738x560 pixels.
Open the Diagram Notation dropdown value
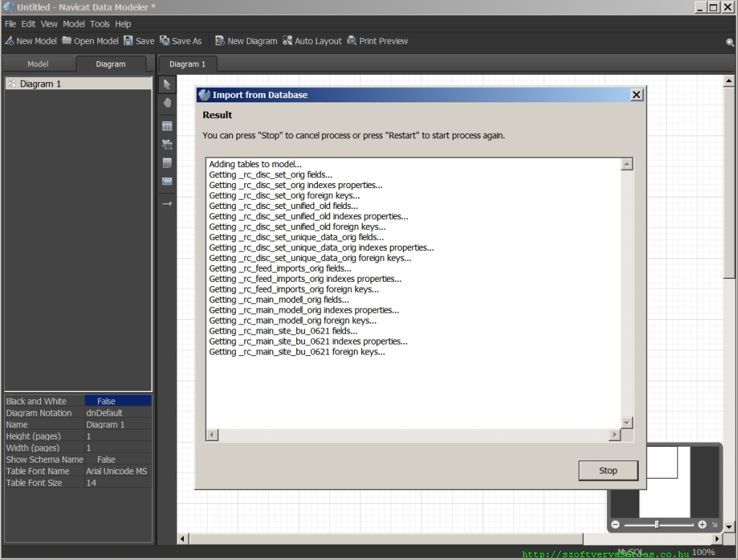point(117,413)
